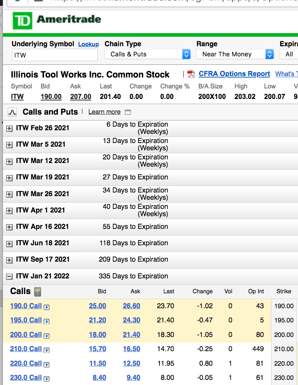Screen dimensions: 298x385
Task: Open the Calls calculator icon
Action: click(x=37, y=292)
